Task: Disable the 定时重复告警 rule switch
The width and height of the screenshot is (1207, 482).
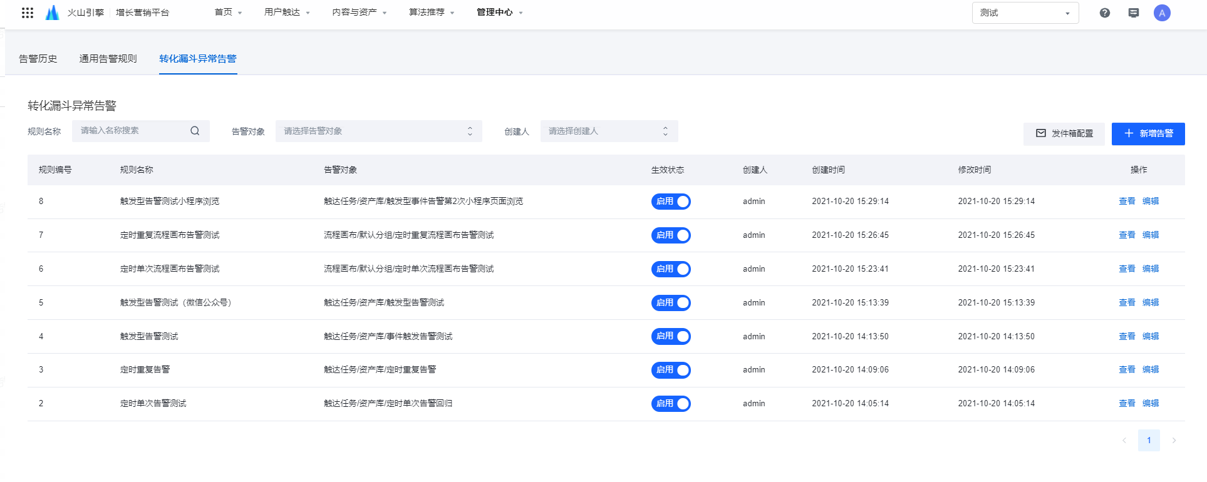Action: [671, 370]
